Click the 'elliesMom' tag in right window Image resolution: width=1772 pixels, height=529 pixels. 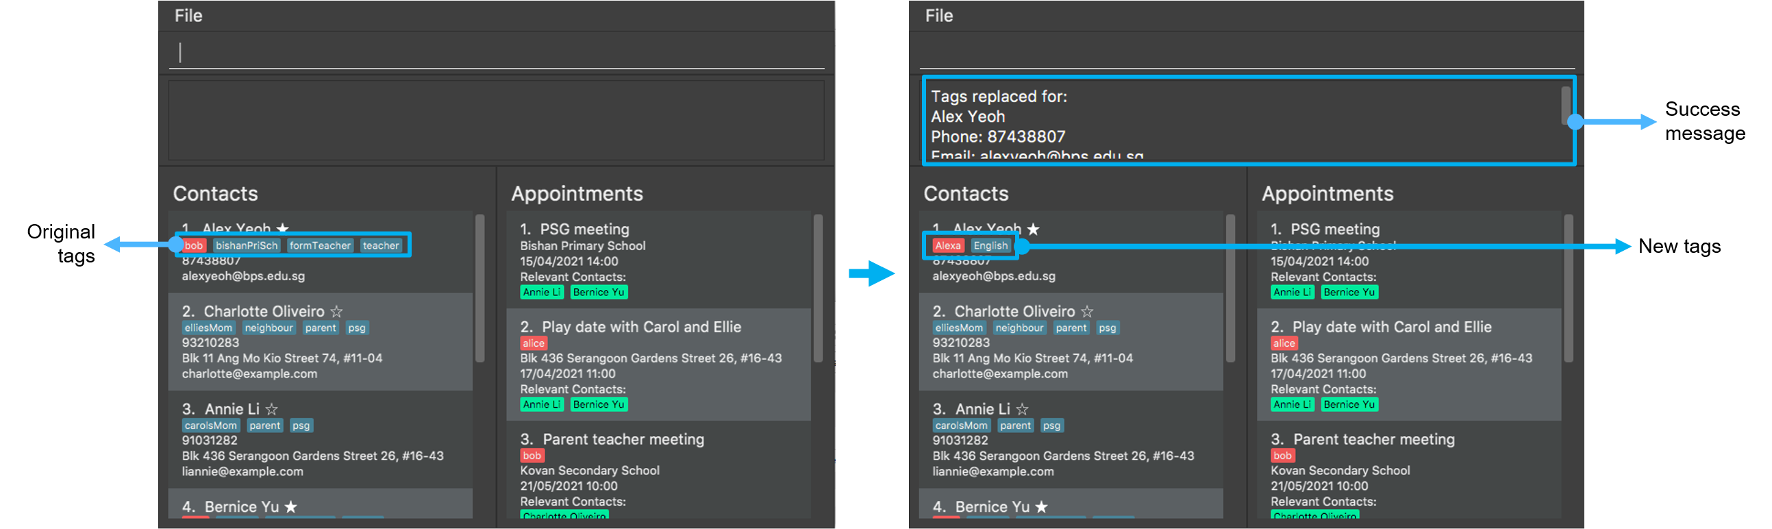pos(959,328)
